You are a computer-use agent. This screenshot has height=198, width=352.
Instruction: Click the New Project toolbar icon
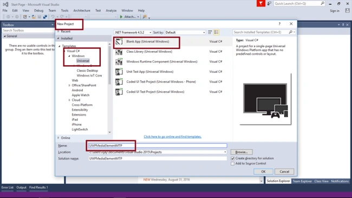point(25,17)
